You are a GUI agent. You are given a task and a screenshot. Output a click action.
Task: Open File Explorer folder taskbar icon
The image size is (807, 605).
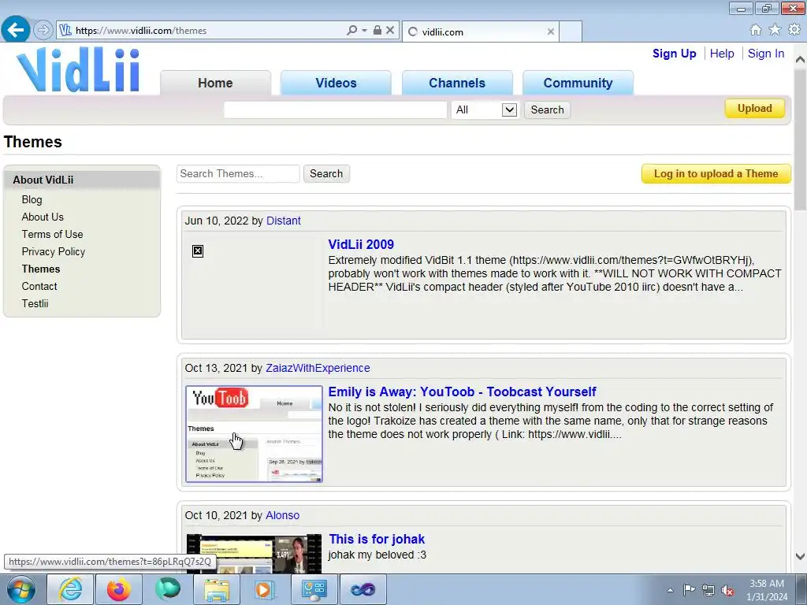point(217,589)
